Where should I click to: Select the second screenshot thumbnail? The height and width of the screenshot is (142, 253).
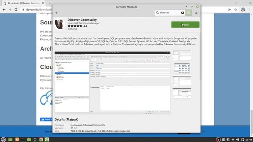click(x=182, y=68)
